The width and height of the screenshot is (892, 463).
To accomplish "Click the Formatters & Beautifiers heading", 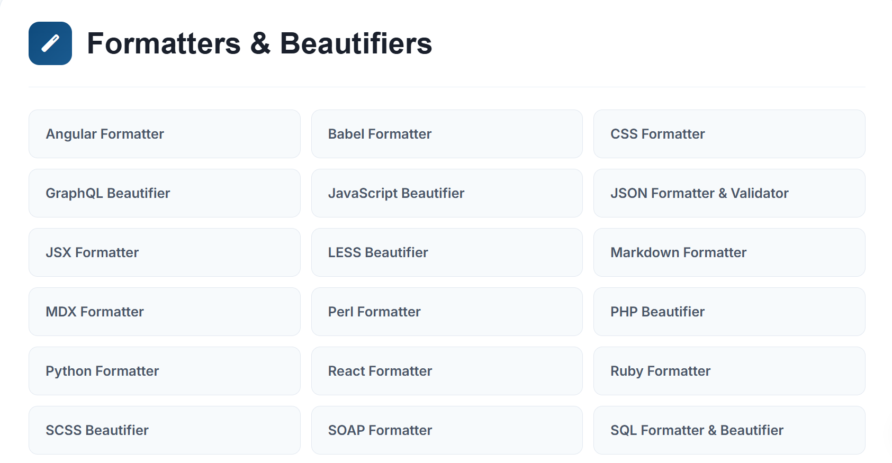I will (x=259, y=43).
